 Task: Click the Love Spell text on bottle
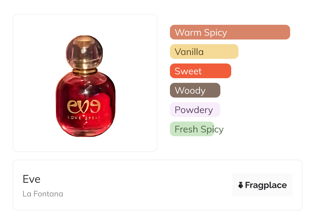coord(84,118)
